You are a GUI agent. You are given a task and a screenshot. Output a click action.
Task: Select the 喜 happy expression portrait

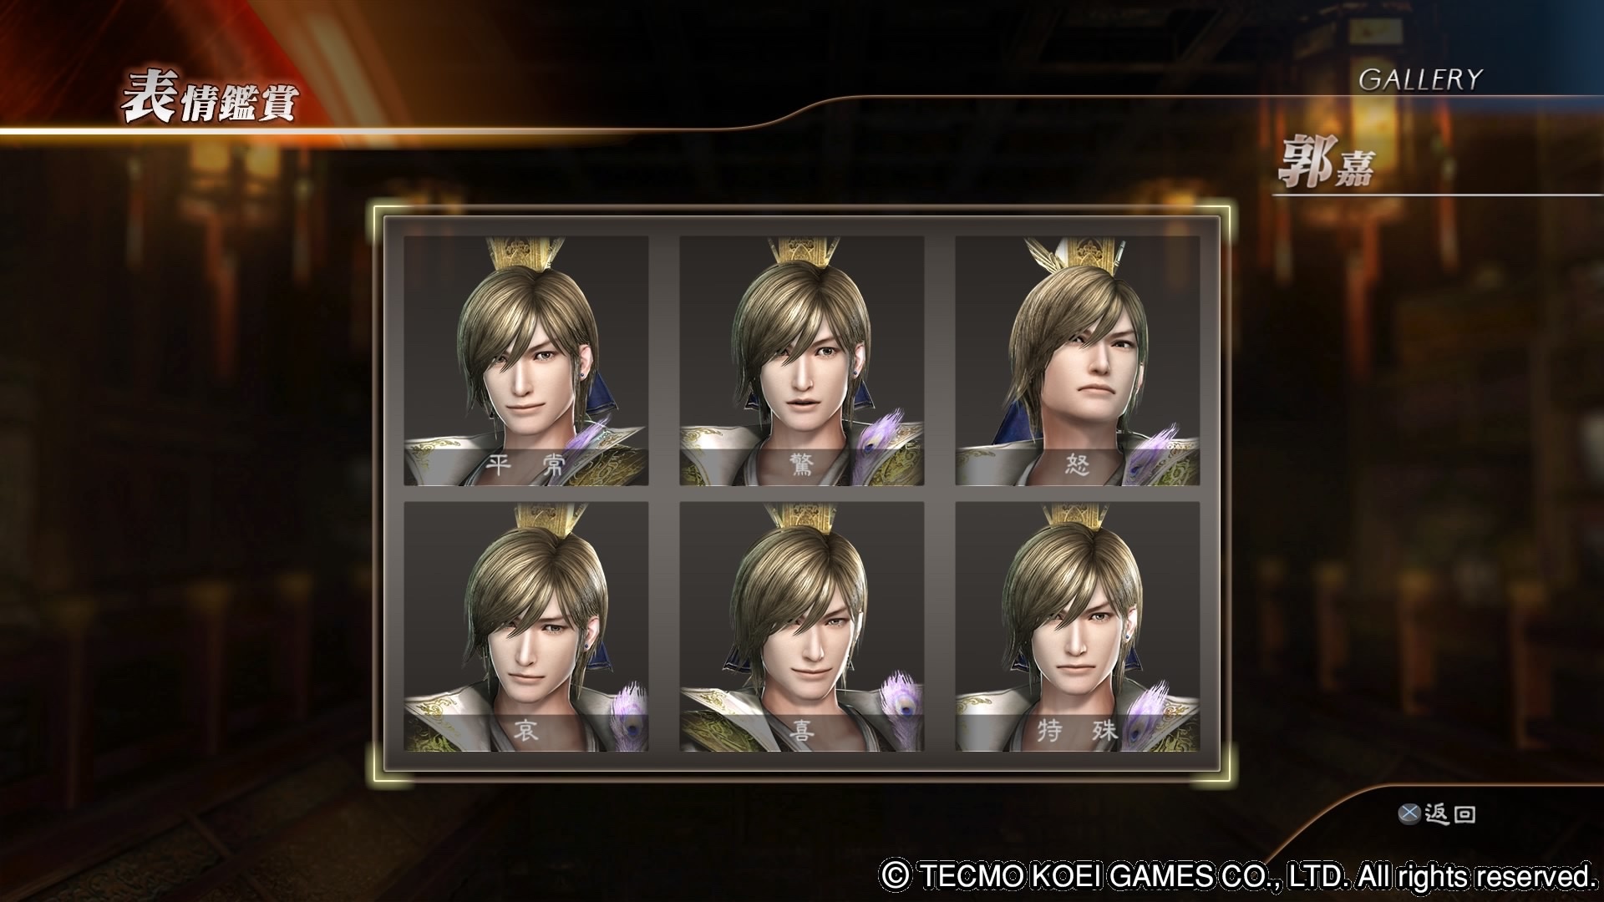click(x=802, y=626)
